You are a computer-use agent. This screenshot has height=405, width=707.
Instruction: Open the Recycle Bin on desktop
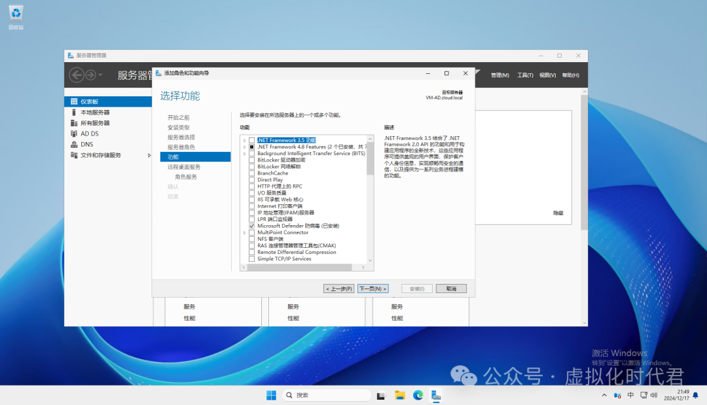point(16,14)
